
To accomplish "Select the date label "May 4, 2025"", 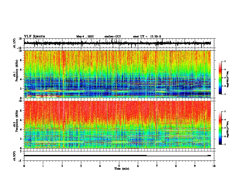I will point(85,36).
